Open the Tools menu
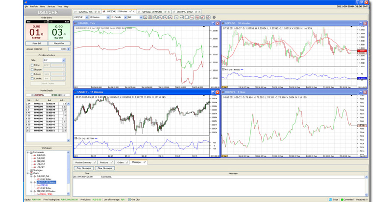 click(60, 6)
